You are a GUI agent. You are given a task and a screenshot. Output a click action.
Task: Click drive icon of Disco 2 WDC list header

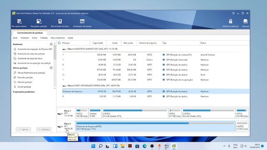click(x=64, y=86)
